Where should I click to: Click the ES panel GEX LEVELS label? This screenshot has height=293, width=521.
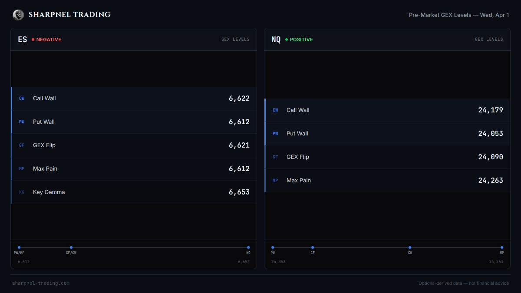point(235,40)
